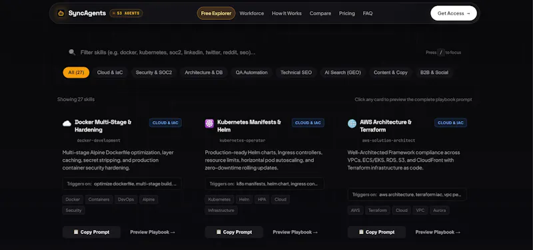The image size is (533, 250).
Task: Open the Pricing page
Action: click(346, 13)
